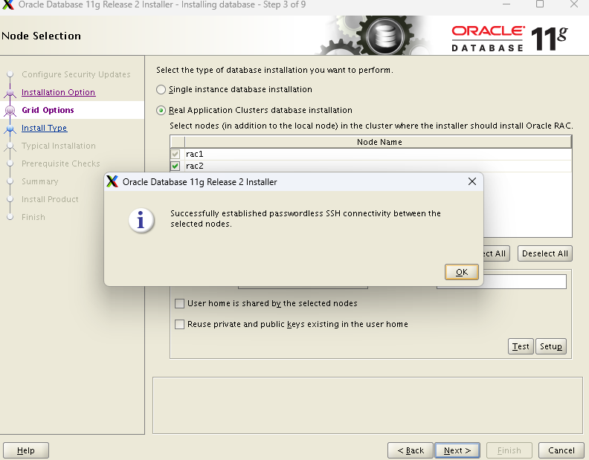Click the Cancel button
This screenshot has width=589, height=460.
(561, 450)
